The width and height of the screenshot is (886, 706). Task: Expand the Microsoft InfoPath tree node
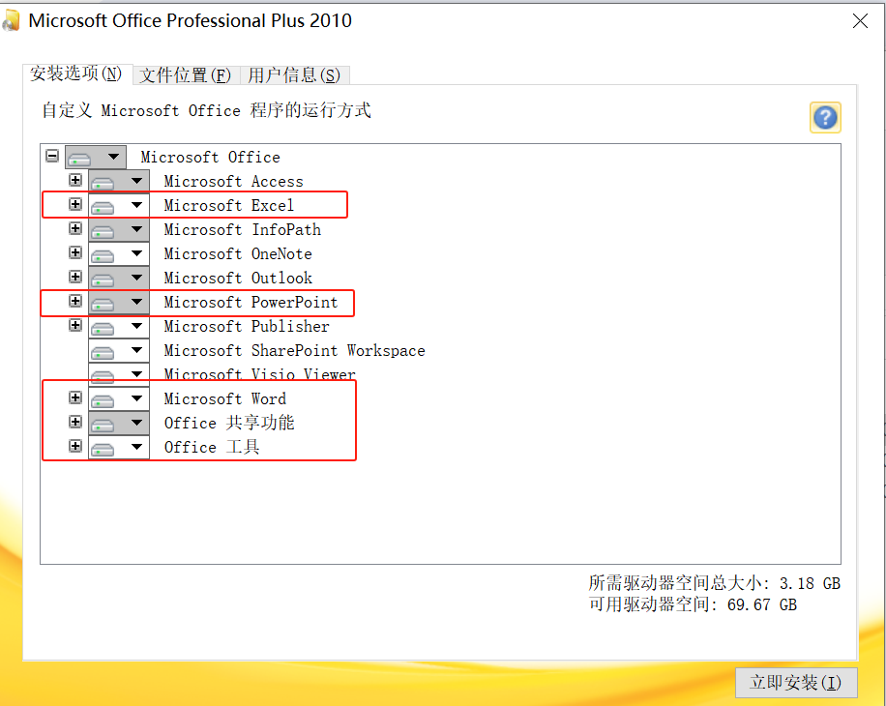(75, 228)
